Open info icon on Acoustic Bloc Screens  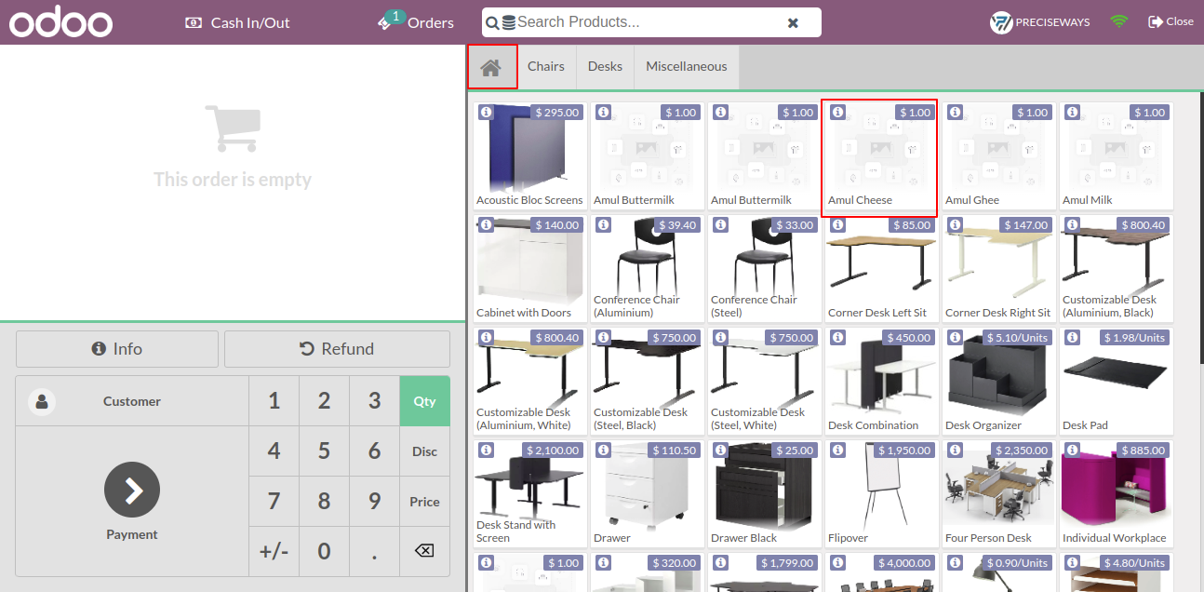pos(486,112)
